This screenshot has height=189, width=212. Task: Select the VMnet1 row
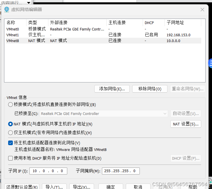(x=104, y=35)
